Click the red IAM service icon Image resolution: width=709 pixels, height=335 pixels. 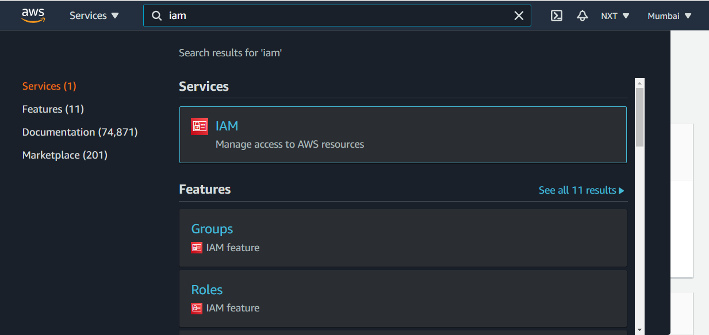click(199, 126)
